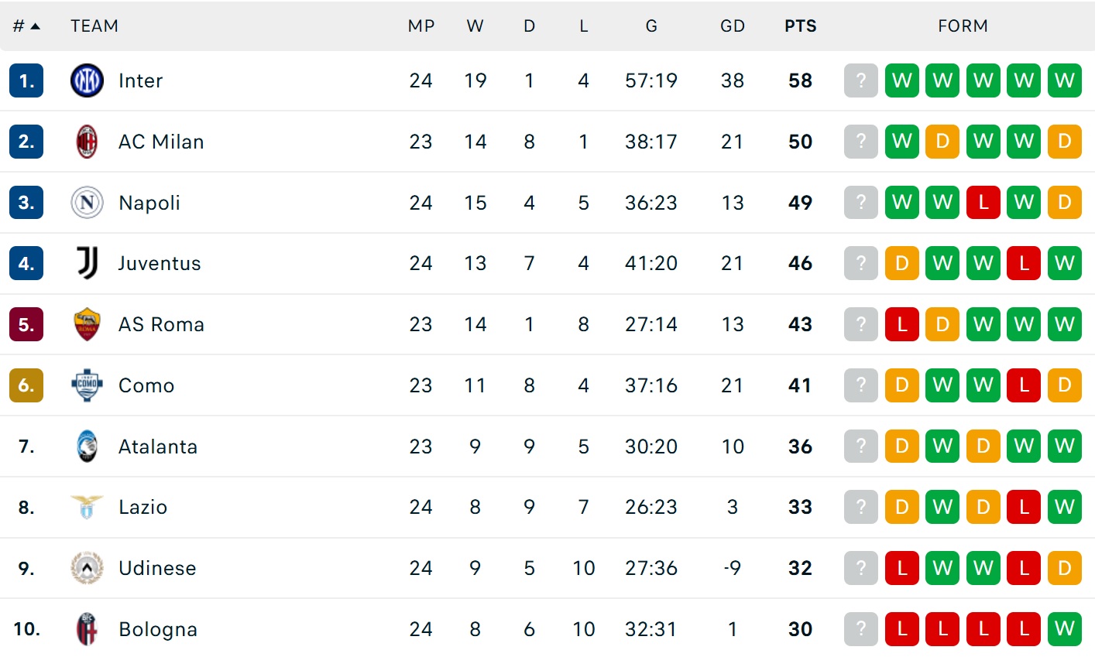Click the MP column header
This screenshot has width=1095, height=657.
(420, 26)
